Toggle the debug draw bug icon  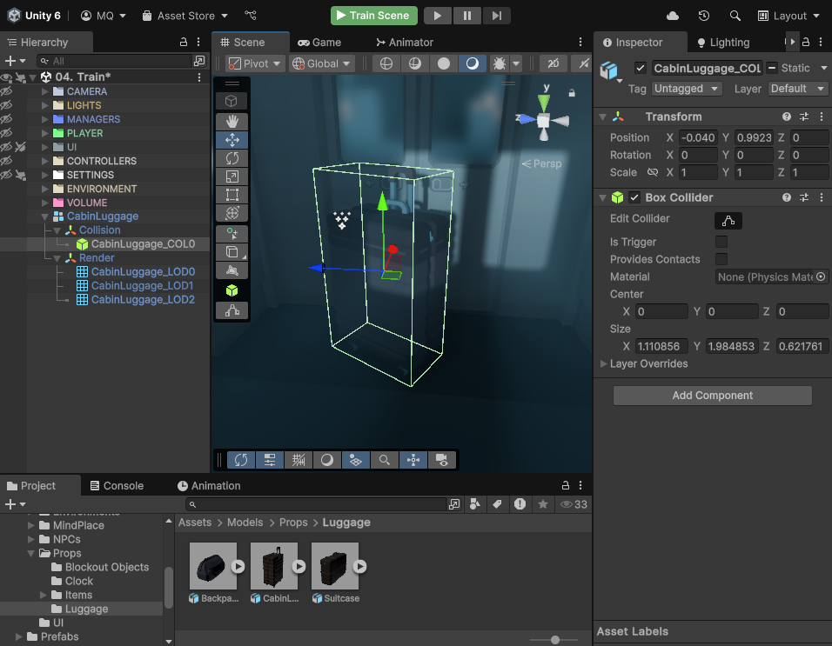click(x=500, y=63)
